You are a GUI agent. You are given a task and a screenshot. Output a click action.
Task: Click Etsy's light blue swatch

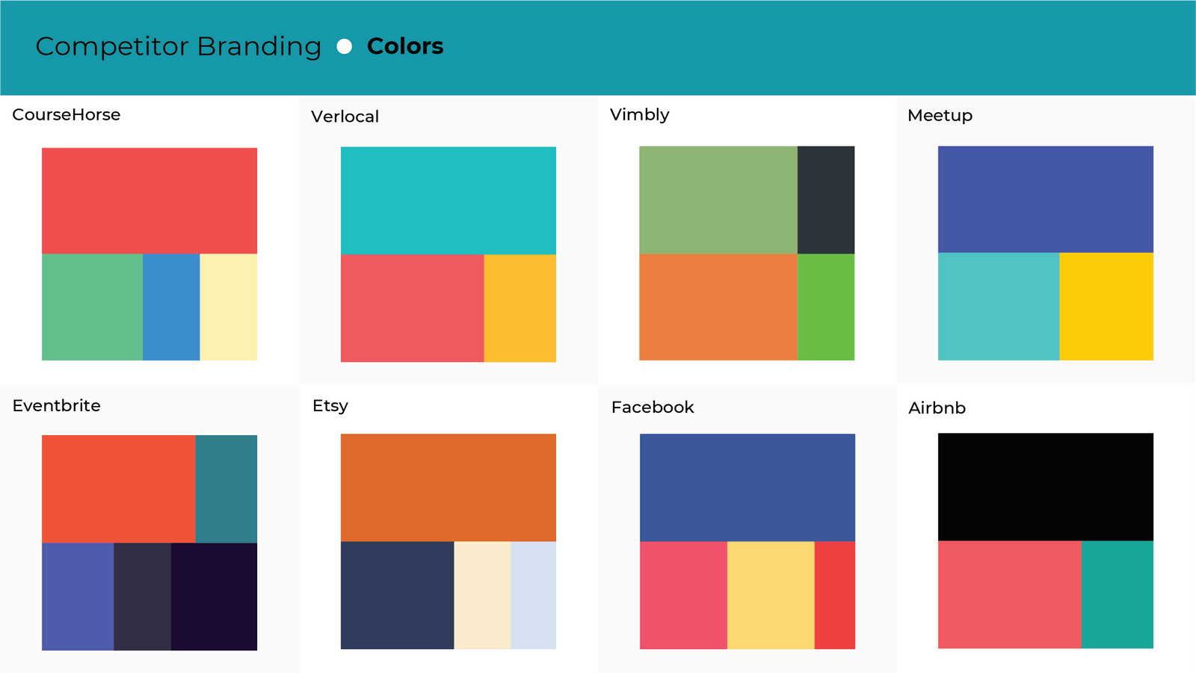[533, 594]
